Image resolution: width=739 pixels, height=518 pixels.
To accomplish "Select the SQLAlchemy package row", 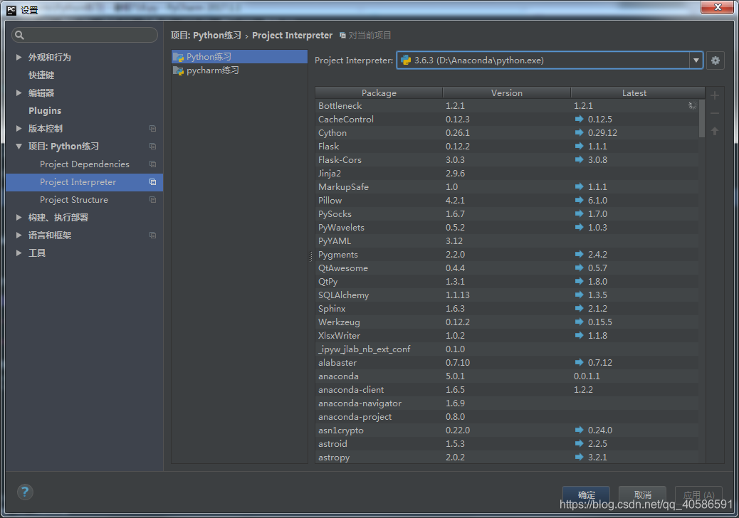I will coord(507,295).
